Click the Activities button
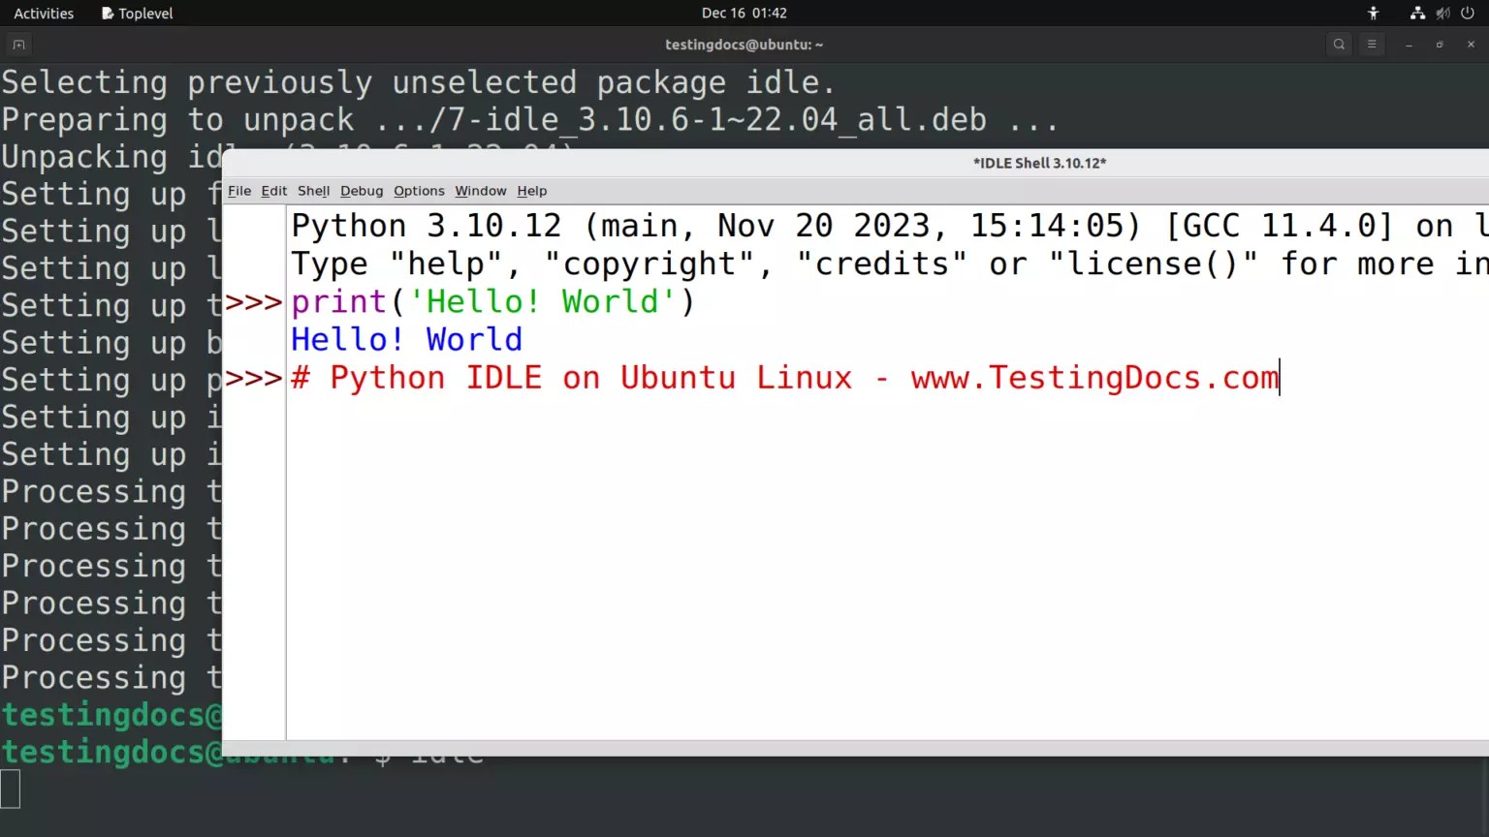The height and width of the screenshot is (837, 1489). [44, 14]
